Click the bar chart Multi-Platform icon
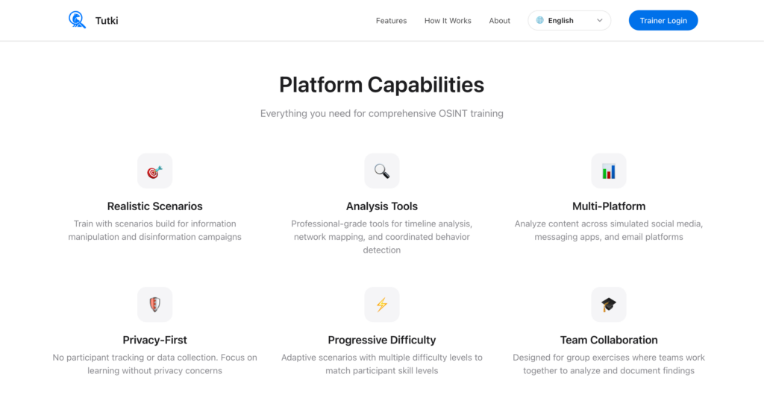Screen dimensions: 764x415 click(608, 171)
